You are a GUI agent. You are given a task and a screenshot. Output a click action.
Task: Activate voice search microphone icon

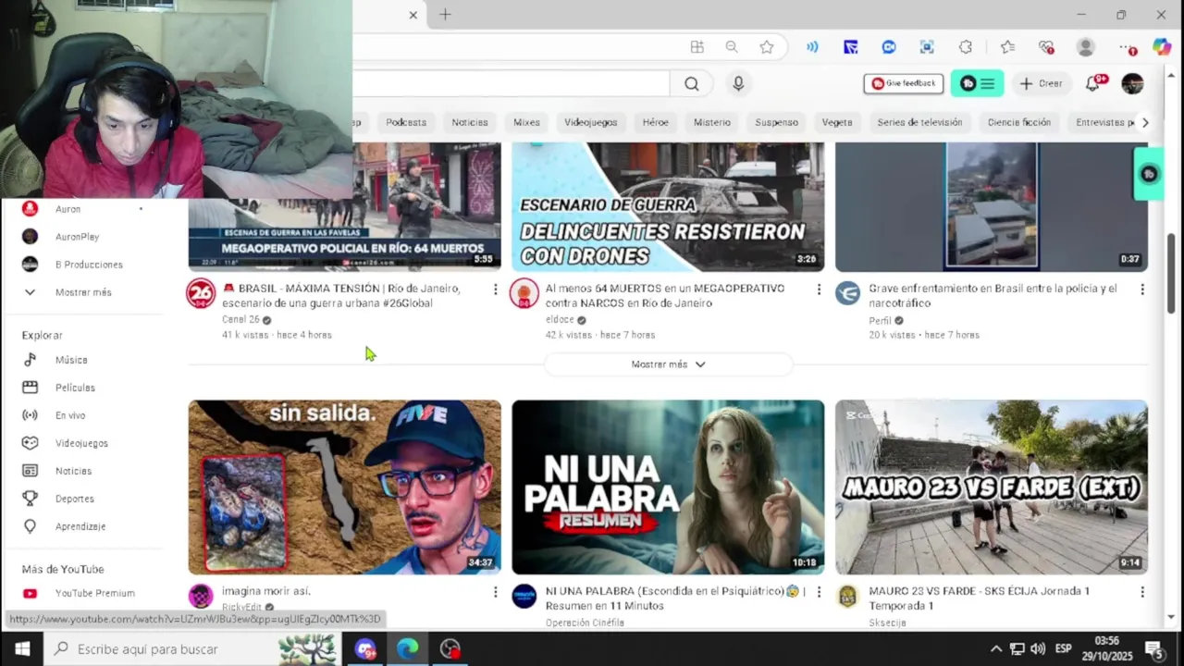tap(738, 84)
